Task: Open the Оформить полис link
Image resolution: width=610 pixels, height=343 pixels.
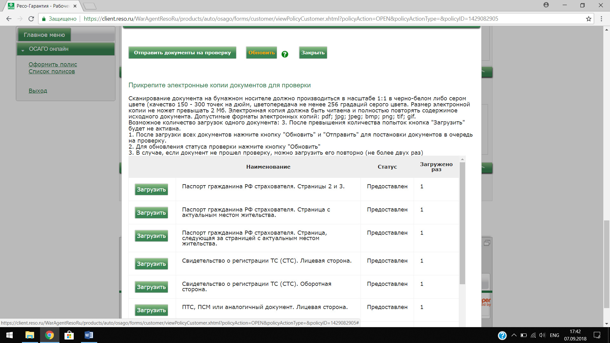Action: pyautogui.click(x=53, y=64)
